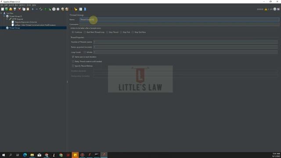This screenshot has height=158, width=281.
Task: Collapse the HTTP Request tree node
Action: [7, 19]
